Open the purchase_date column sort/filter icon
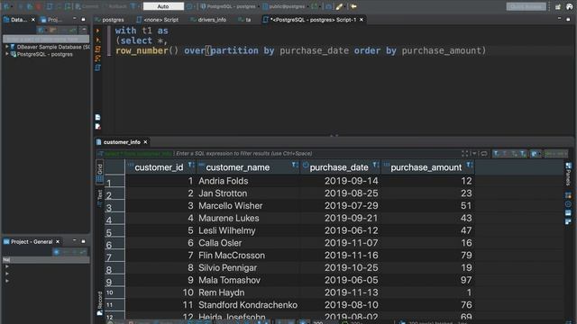The height and width of the screenshot is (324, 577). point(376,166)
